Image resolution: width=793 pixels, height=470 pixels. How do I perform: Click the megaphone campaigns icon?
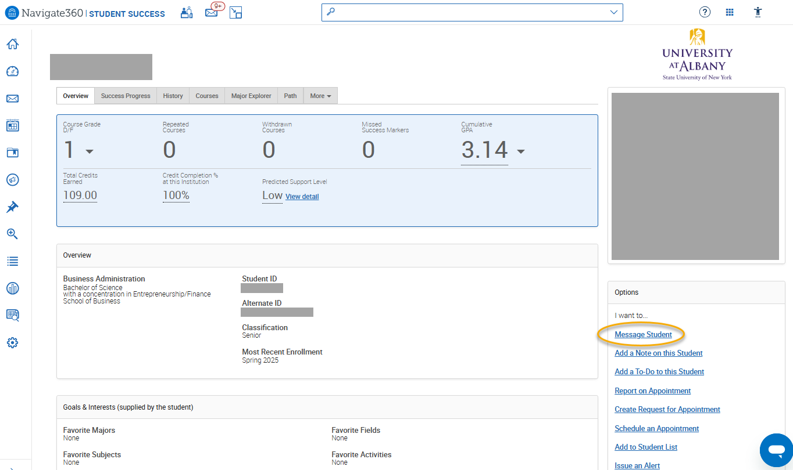pos(12,180)
